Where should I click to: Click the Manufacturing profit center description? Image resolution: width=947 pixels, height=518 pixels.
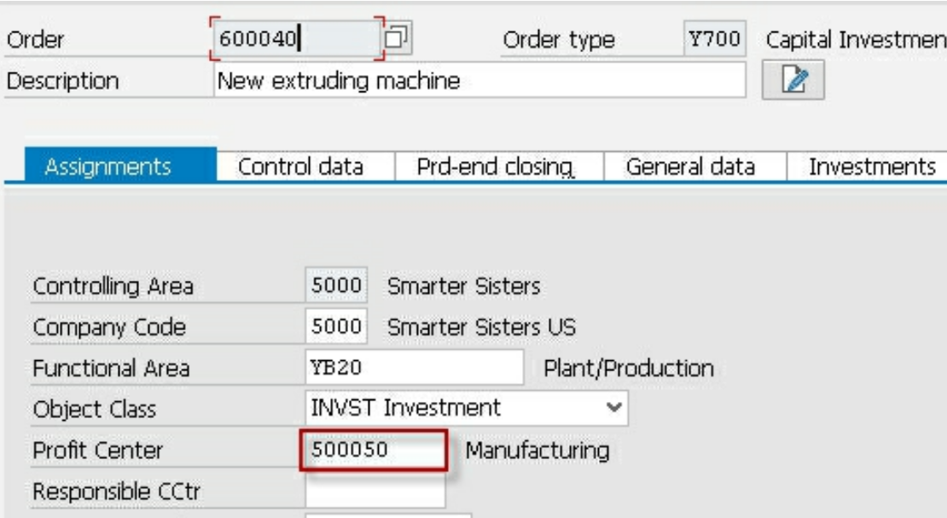[537, 450]
